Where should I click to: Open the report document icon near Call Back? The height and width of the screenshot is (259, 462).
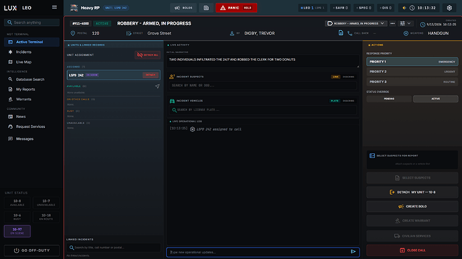(x=341, y=33)
